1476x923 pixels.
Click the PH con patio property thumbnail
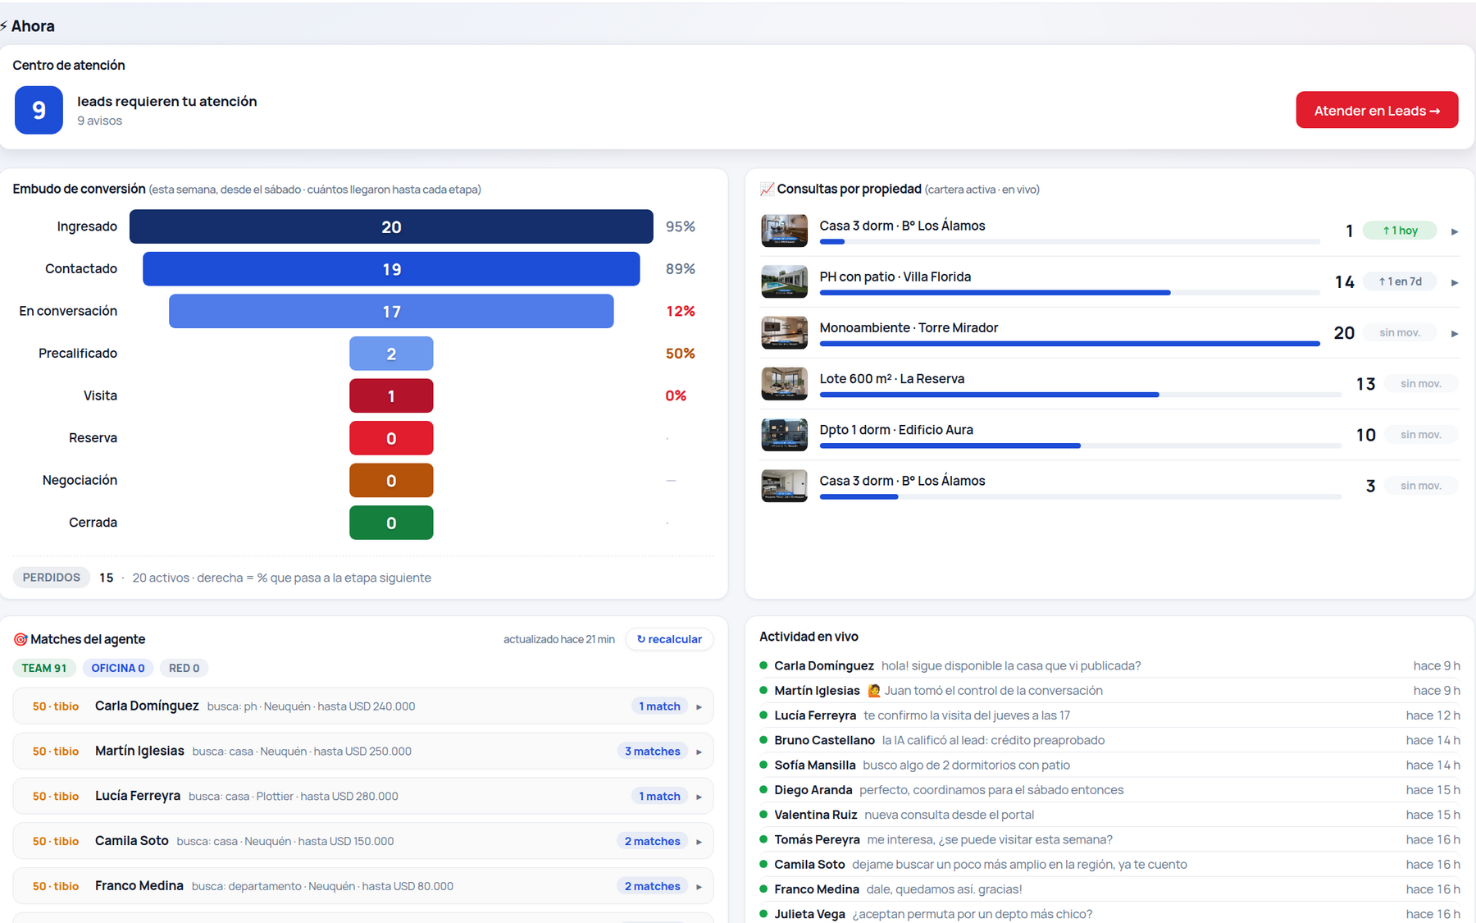tap(784, 281)
